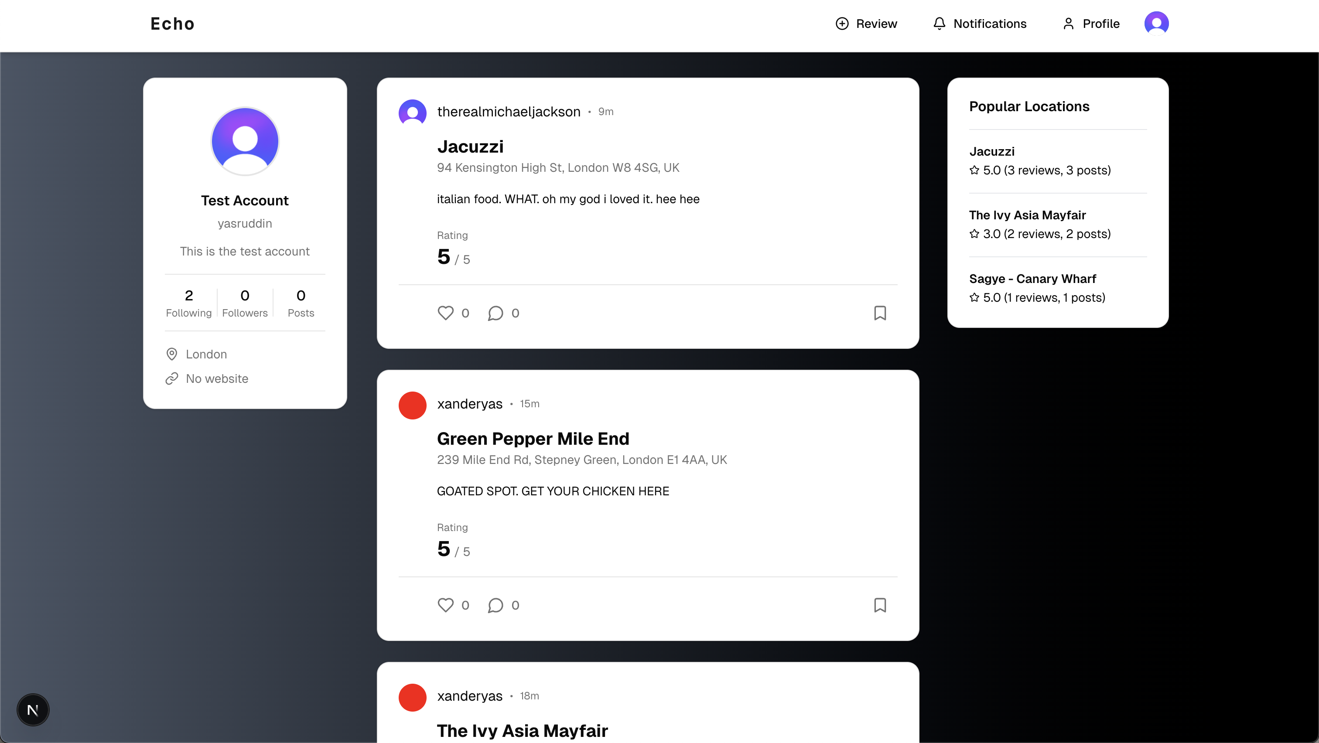Go to Profile in the top navigation
Image resolution: width=1319 pixels, height=743 pixels.
pyautogui.click(x=1091, y=24)
